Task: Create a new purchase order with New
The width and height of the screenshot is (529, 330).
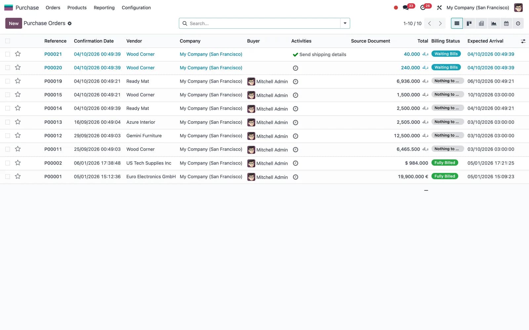Action: [x=14, y=23]
